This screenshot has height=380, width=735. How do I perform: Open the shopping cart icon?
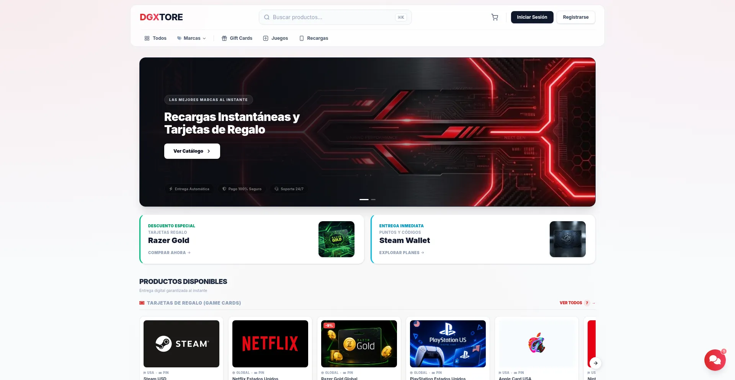495,17
